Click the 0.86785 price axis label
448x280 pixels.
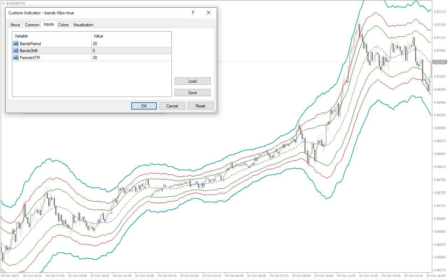440,180
